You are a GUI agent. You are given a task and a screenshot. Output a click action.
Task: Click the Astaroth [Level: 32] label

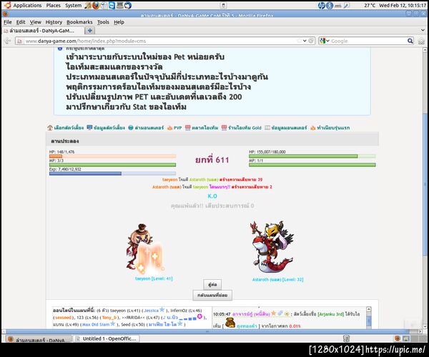(277, 280)
